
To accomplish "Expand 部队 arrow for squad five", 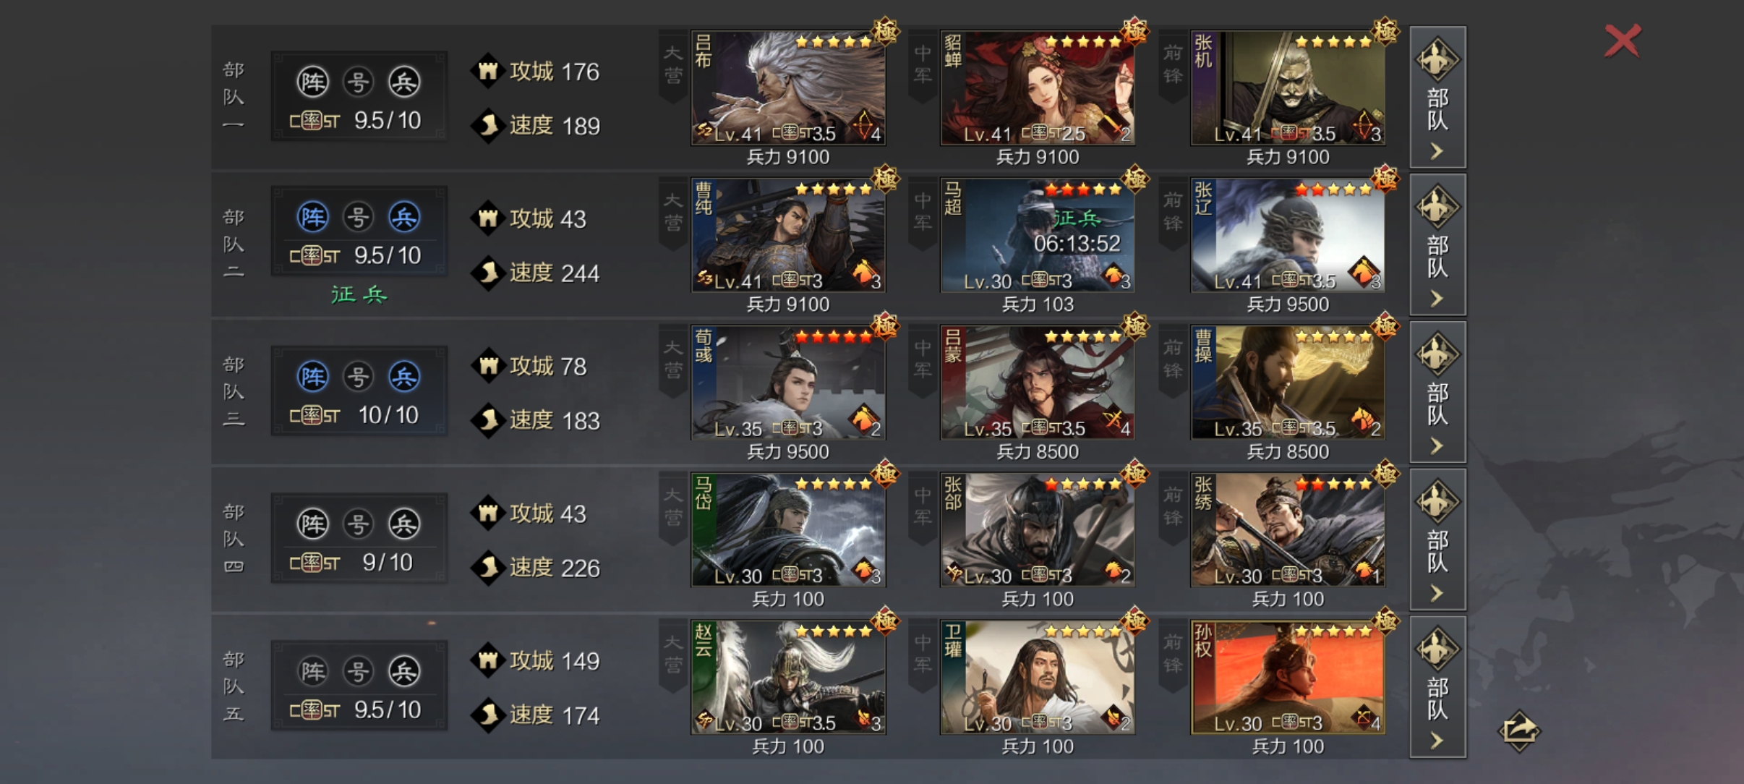I will point(1437,687).
